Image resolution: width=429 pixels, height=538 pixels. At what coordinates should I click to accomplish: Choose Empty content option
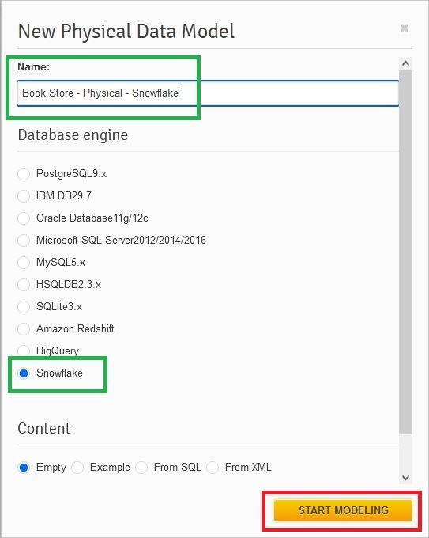point(24,468)
